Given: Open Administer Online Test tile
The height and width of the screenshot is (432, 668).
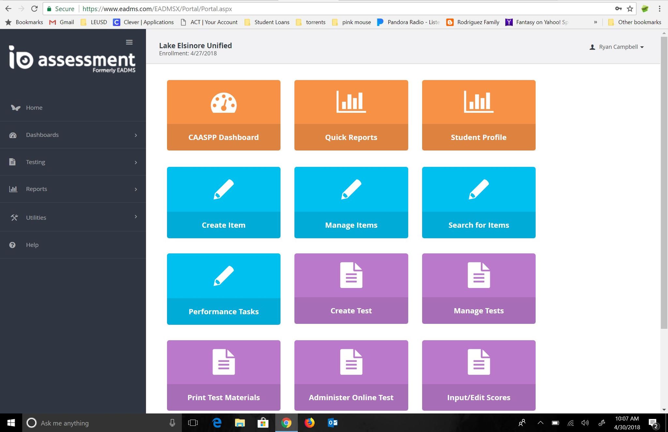Looking at the screenshot, I should coord(351,375).
